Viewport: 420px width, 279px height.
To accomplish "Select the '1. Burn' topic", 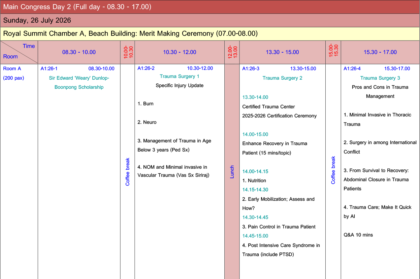I will 146,104.
